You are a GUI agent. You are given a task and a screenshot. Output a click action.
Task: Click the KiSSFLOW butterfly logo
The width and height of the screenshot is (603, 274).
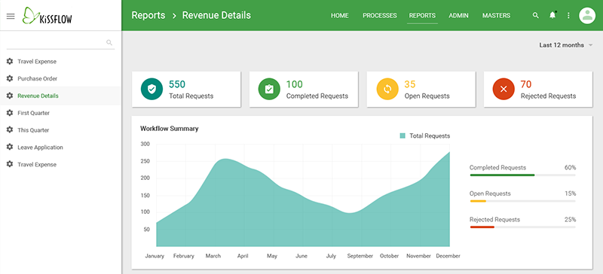(47, 16)
